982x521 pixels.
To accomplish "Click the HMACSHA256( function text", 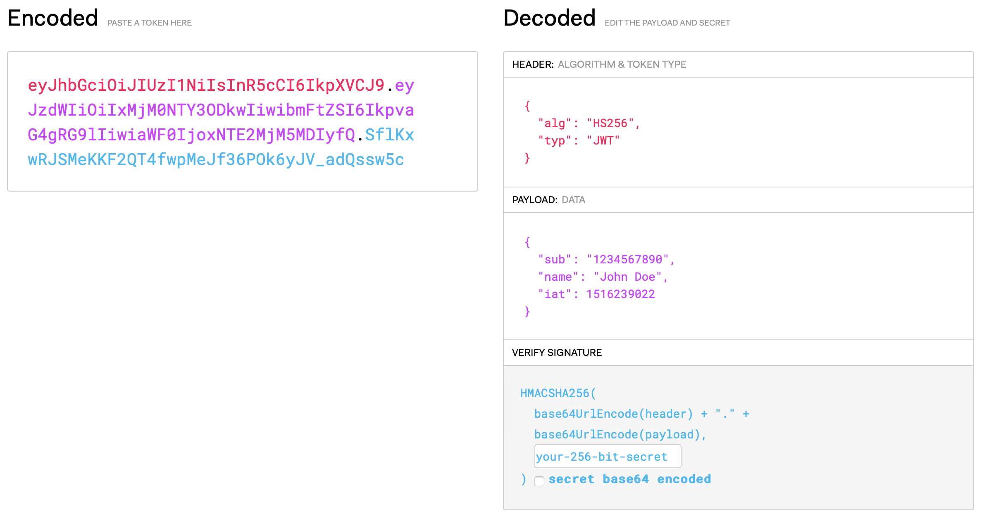I will point(558,393).
